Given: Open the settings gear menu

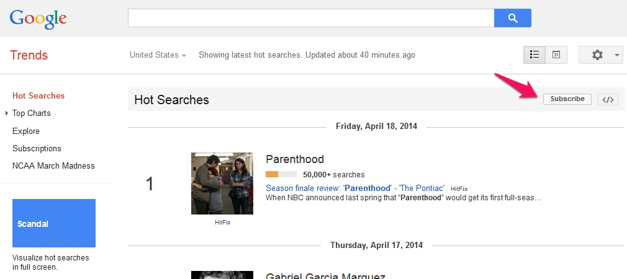Looking at the screenshot, I should (597, 55).
